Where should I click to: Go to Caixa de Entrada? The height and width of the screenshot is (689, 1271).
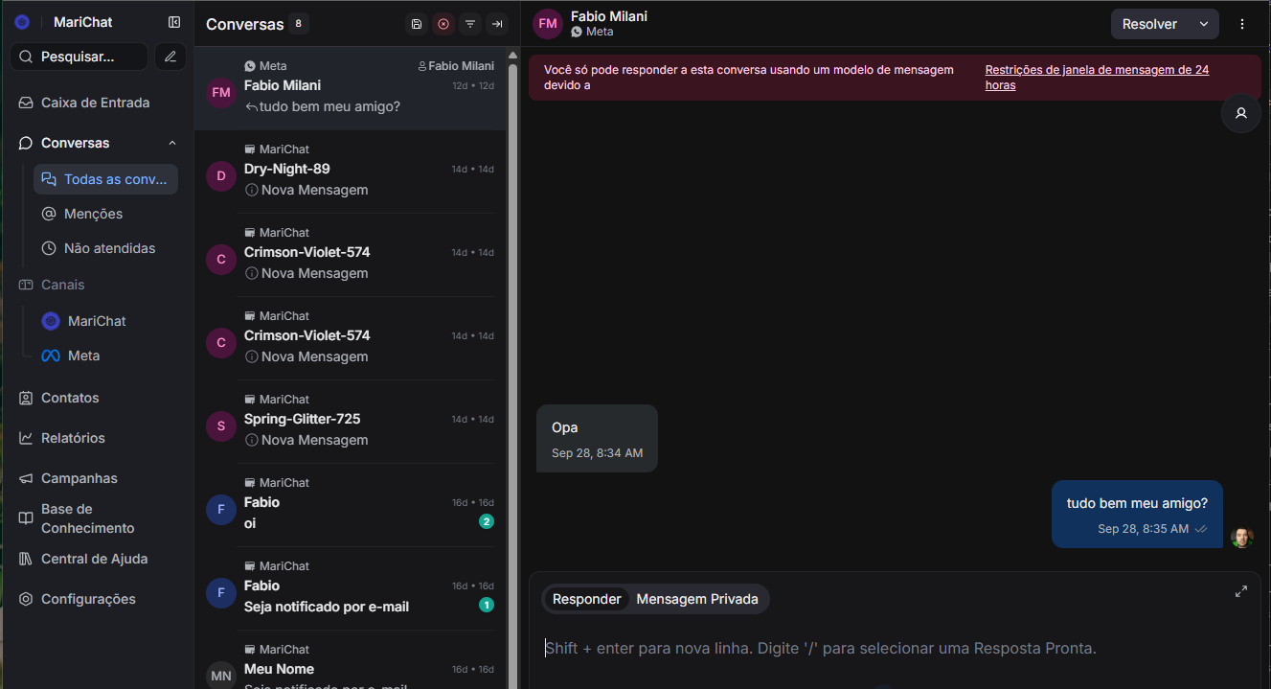pos(95,103)
